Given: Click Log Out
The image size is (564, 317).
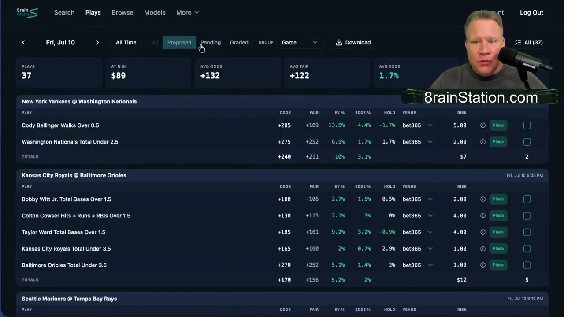Looking at the screenshot, I should tap(531, 12).
